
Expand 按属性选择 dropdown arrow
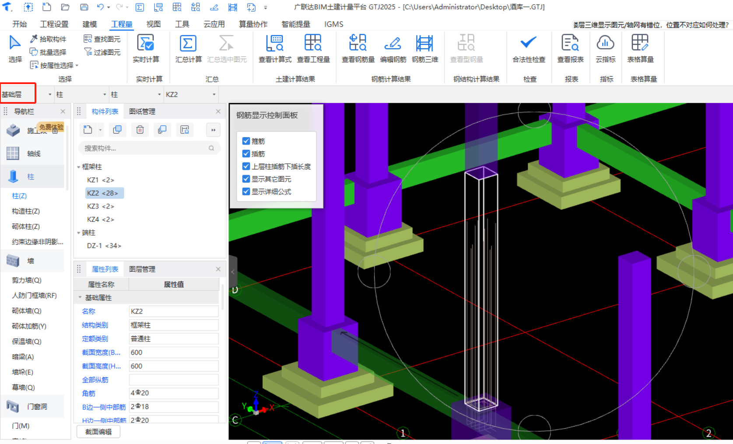click(77, 66)
